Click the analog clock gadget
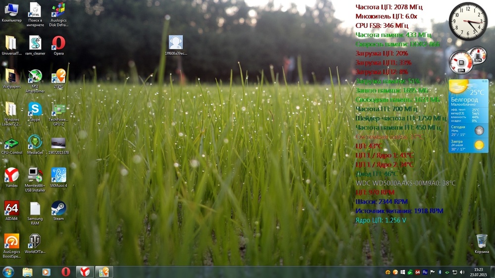The width and height of the screenshot is (495, 278). pyautogui.click(x=468, y=21)
